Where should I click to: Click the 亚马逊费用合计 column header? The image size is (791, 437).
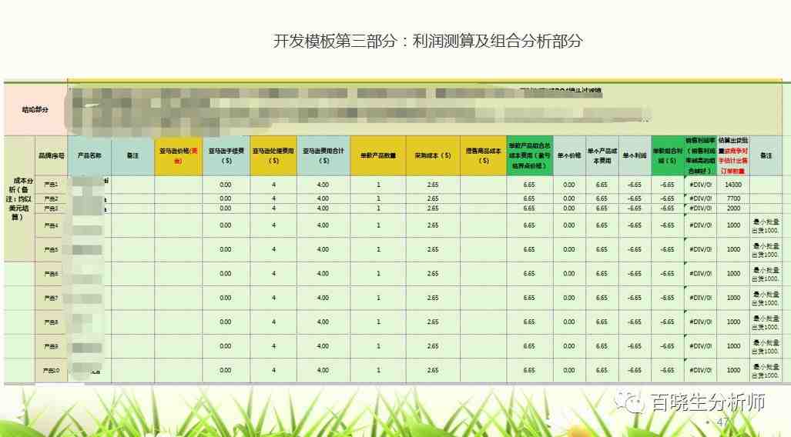[x=323, y=155]
